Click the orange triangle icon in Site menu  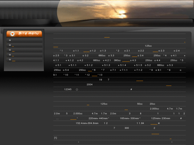tap(12, 34)
